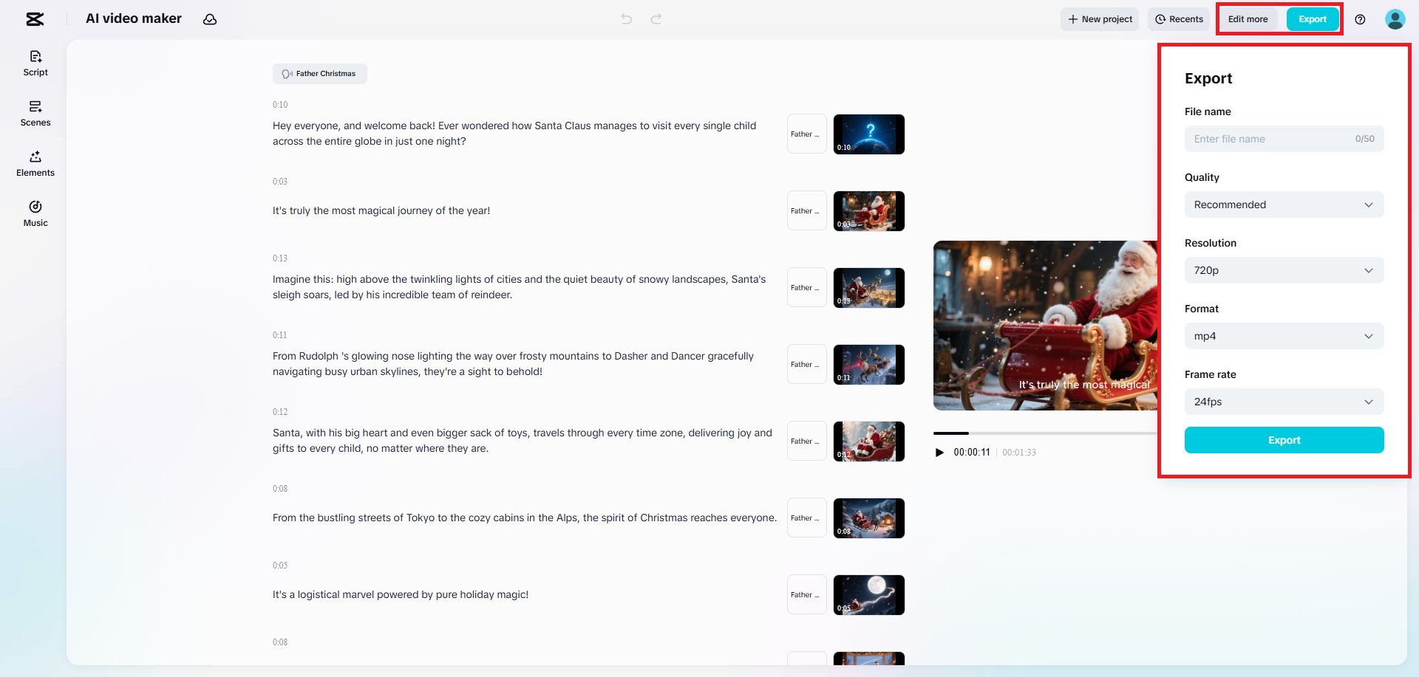Select the 0:08 cozy cabin thumbnail
1419x677 pixels.
[x=869, y=518]
